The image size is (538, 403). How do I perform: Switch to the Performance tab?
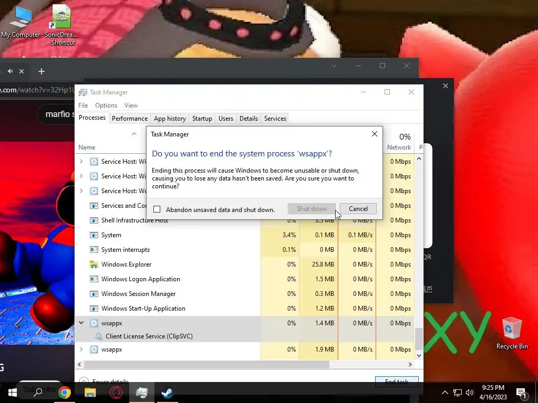tap(130, 118)
